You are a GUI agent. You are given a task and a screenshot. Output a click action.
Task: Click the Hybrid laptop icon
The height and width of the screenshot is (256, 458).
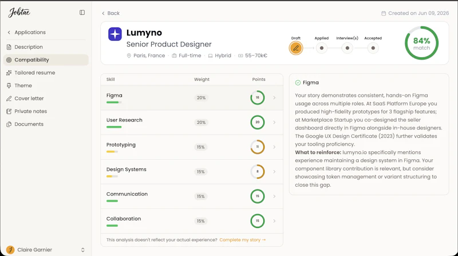click(x=210, y=56)
